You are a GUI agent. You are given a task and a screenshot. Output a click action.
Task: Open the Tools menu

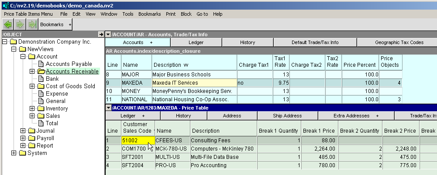pos(128,14)
